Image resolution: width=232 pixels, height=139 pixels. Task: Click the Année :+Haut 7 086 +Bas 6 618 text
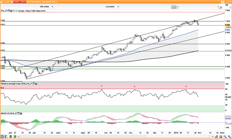click(x=32, y=11)
